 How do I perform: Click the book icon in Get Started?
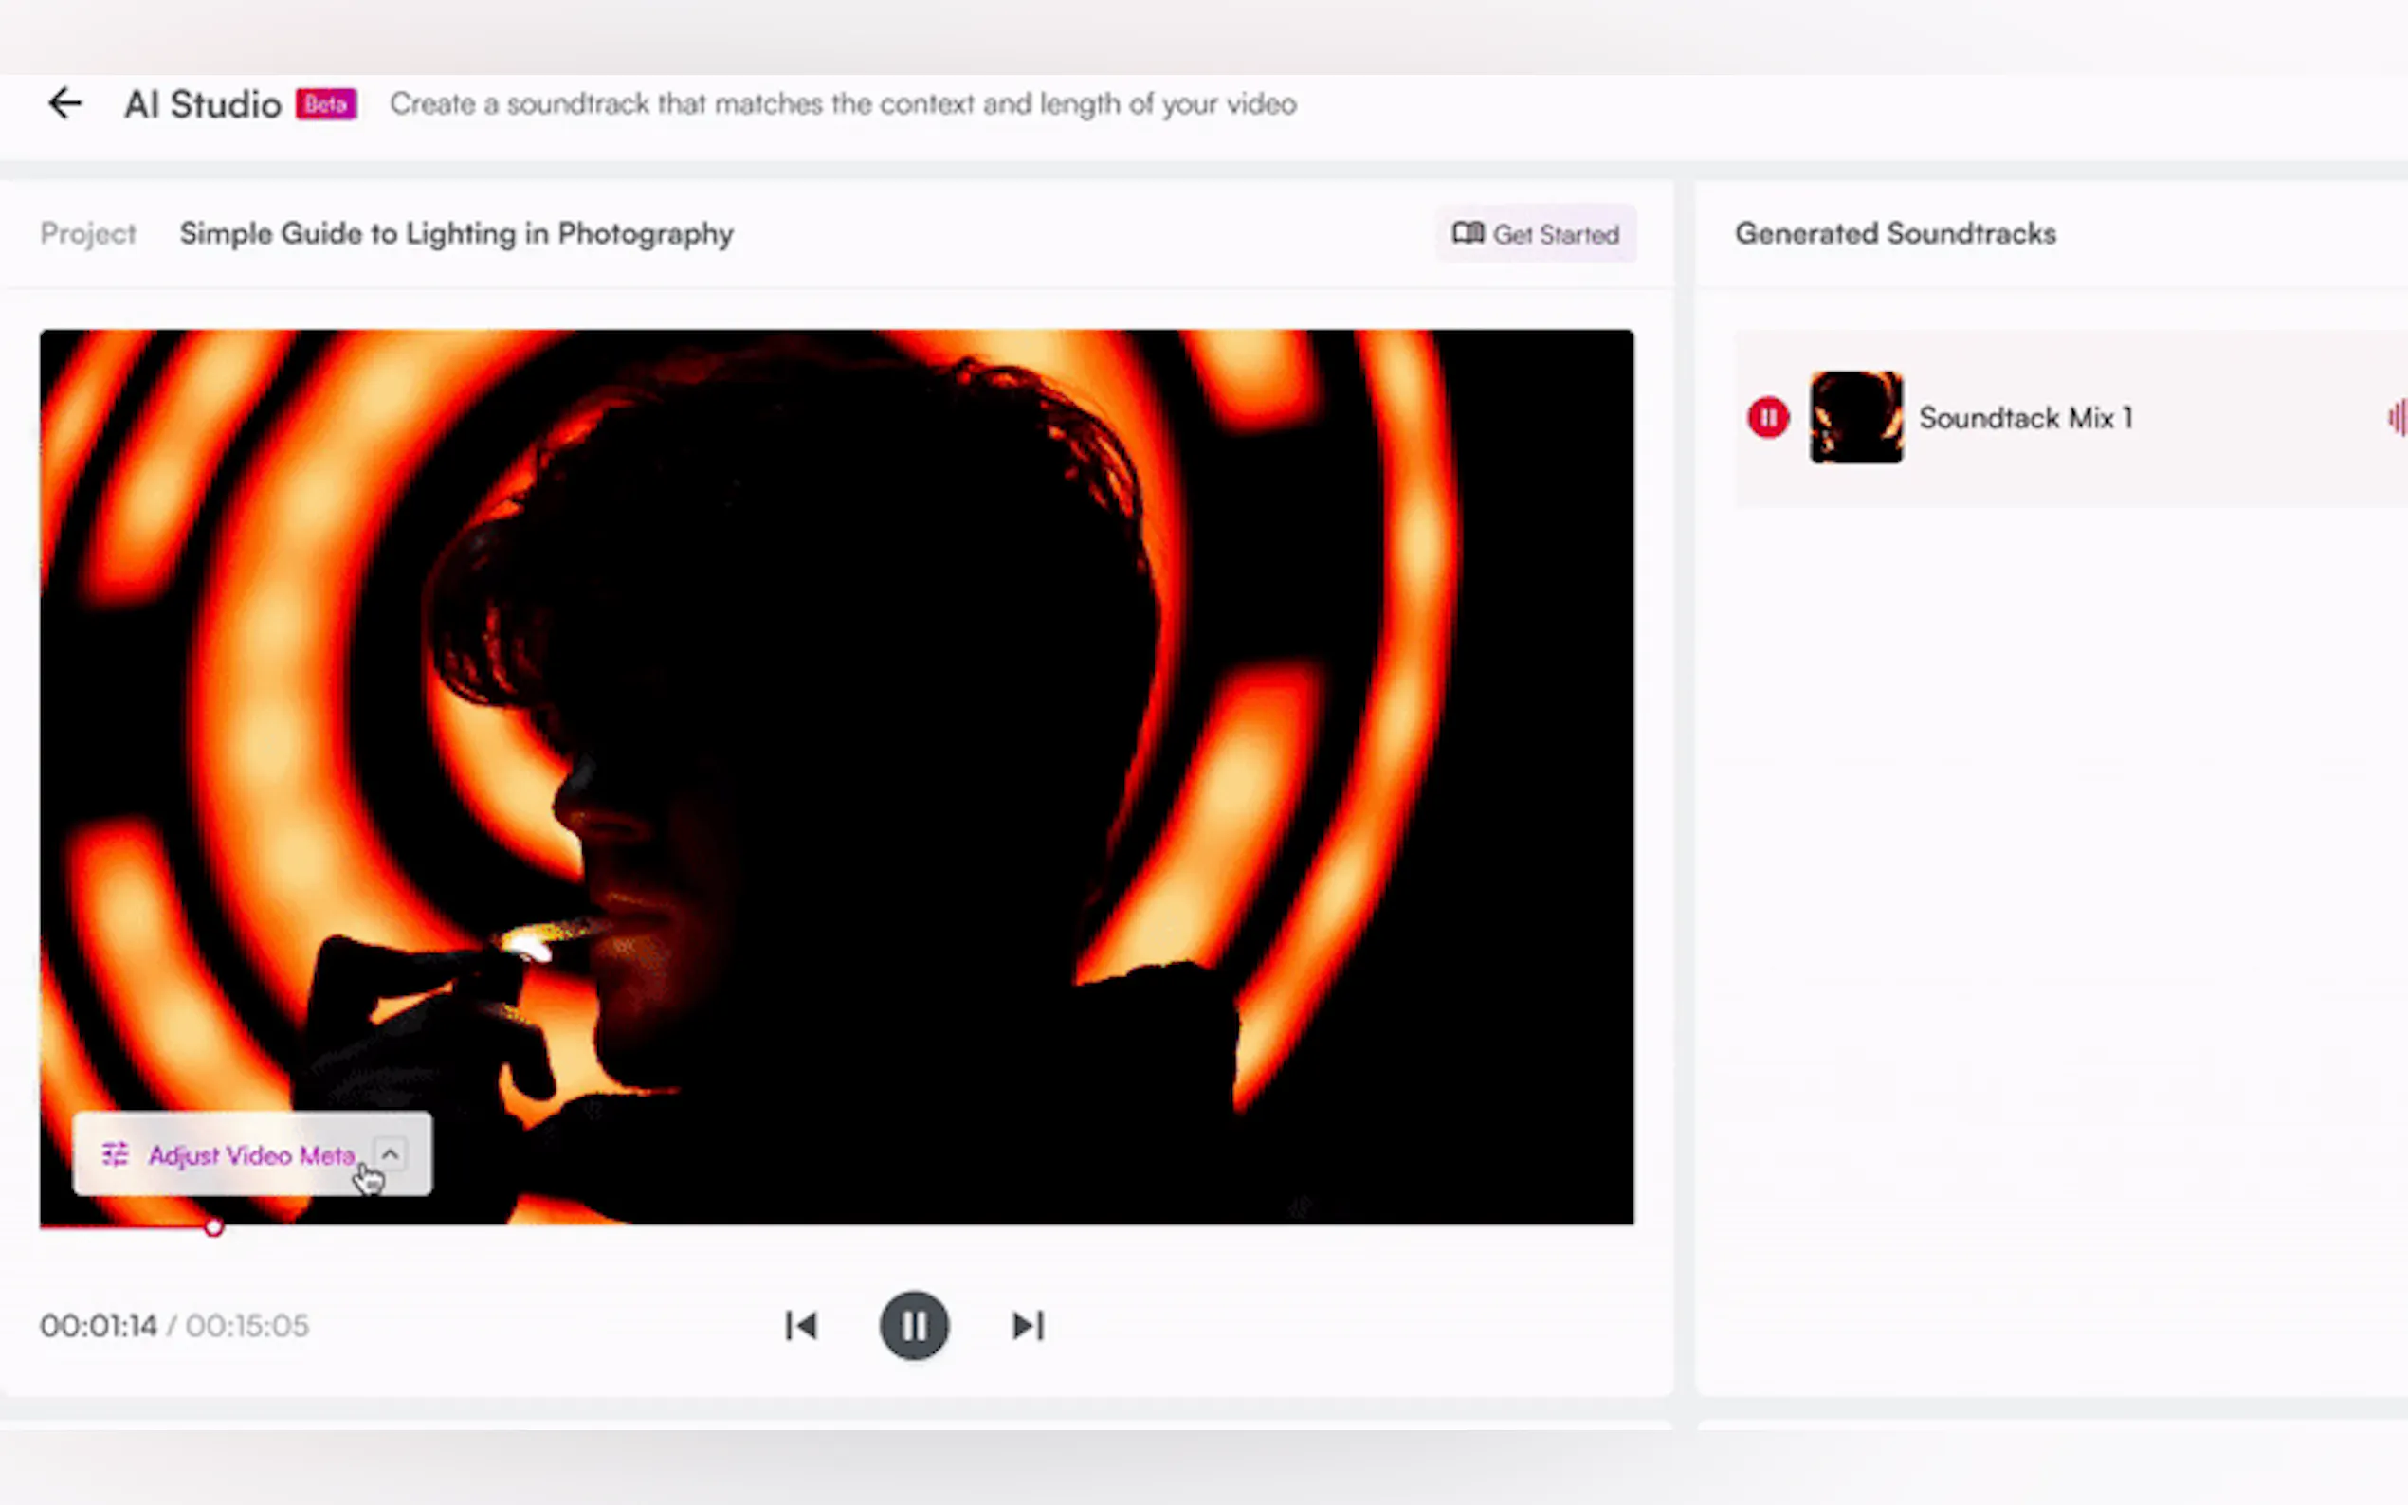coord(1468,234)
